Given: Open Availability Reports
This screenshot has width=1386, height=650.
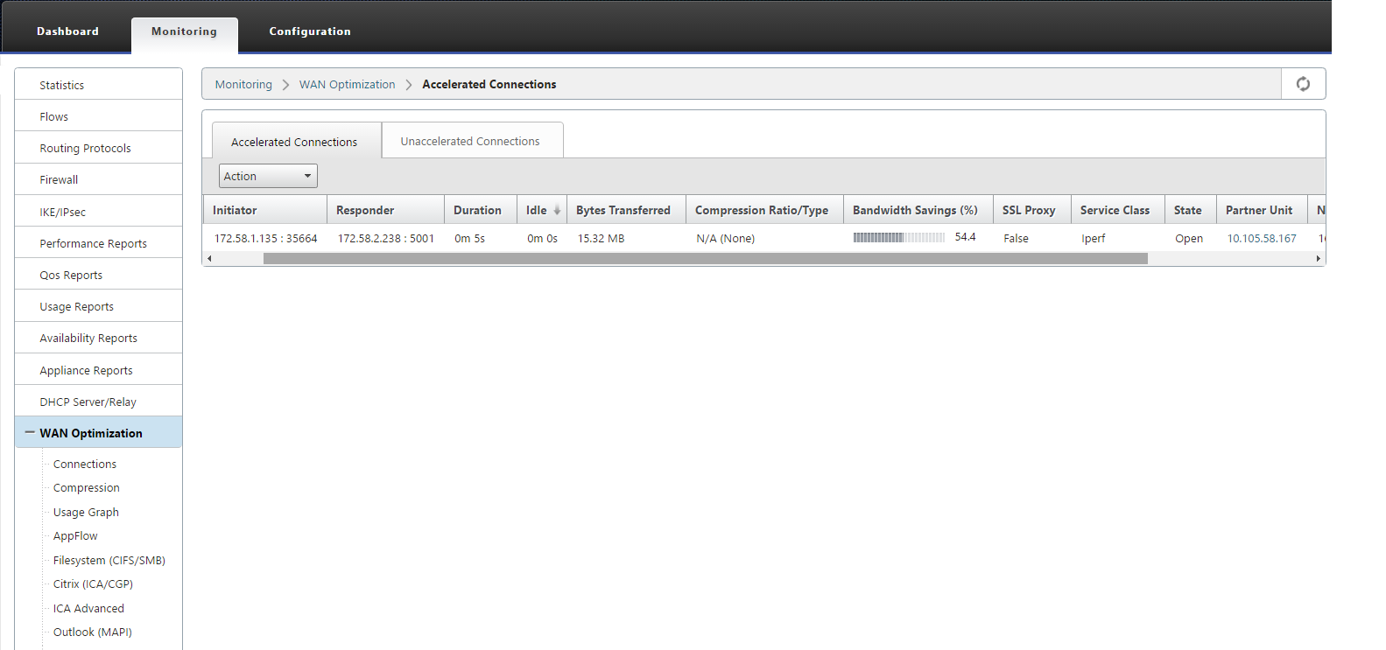Looking at the screenshot, I should 98,338.
